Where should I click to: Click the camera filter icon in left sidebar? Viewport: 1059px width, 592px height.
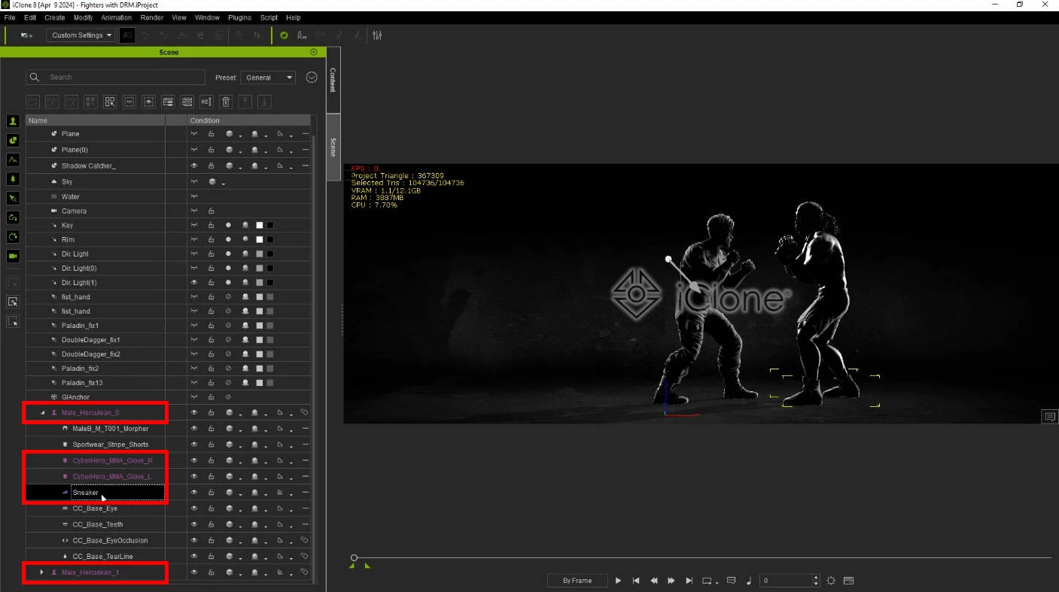click(x=13, y=256)
